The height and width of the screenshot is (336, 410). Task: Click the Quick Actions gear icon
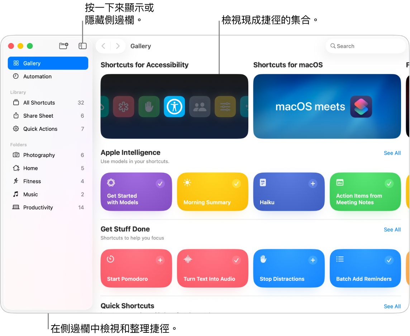16,128
